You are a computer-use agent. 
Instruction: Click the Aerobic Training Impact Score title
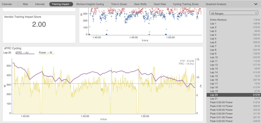click(23, 17)
